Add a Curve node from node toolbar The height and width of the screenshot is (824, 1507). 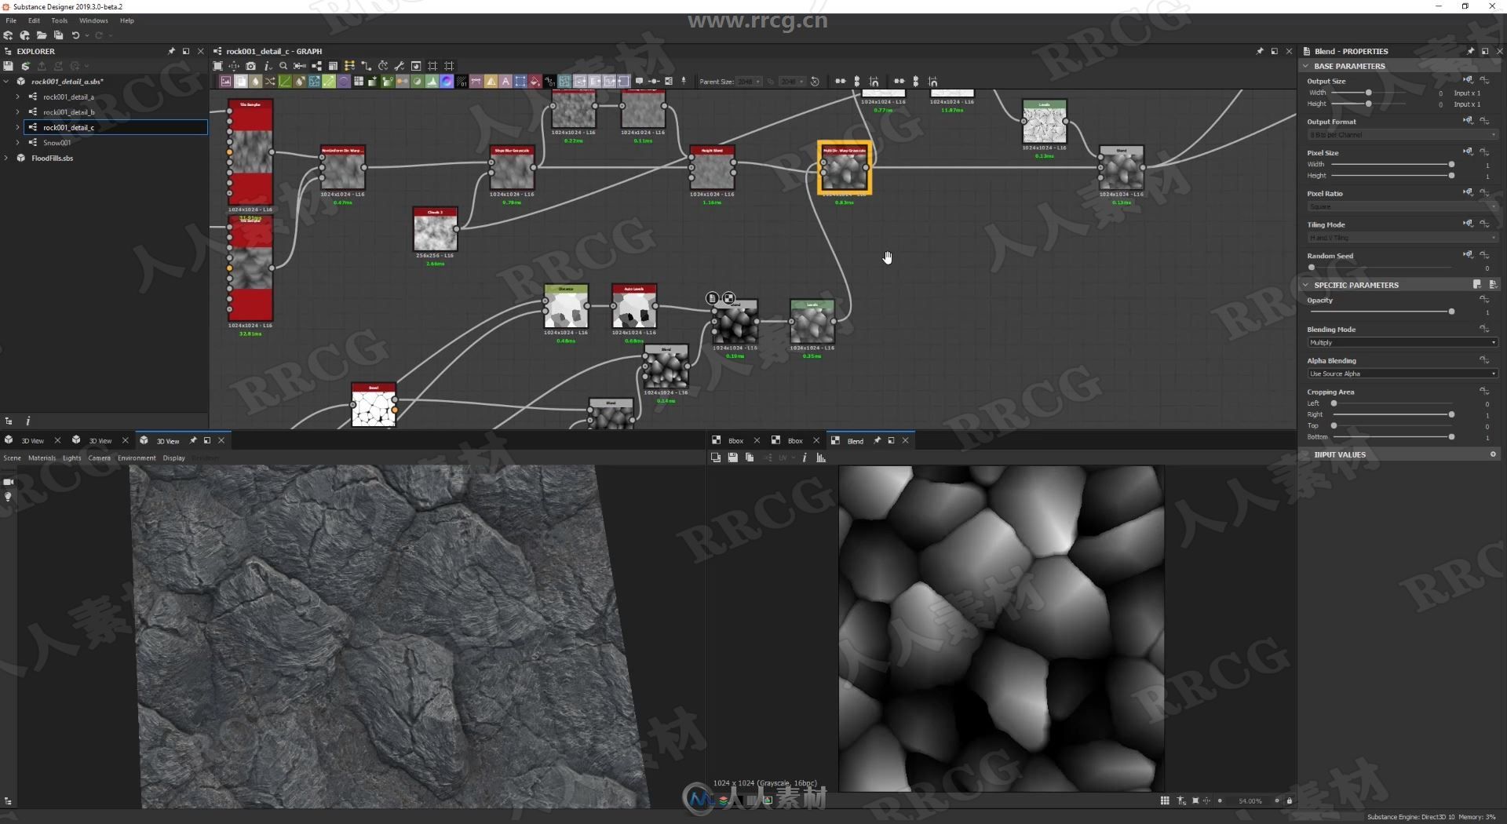coord(285,82)
